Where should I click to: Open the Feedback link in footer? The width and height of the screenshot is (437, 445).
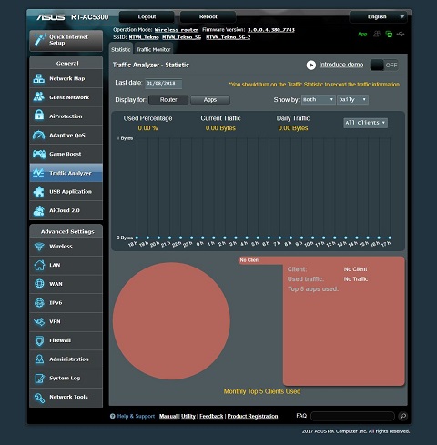tap(211, 416)
